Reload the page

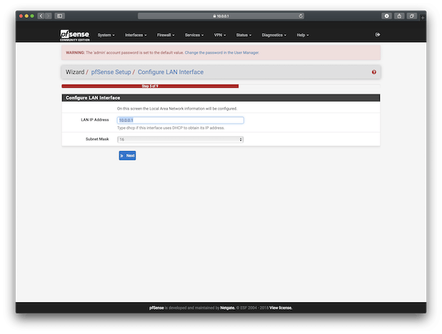(x=300, y=16)
